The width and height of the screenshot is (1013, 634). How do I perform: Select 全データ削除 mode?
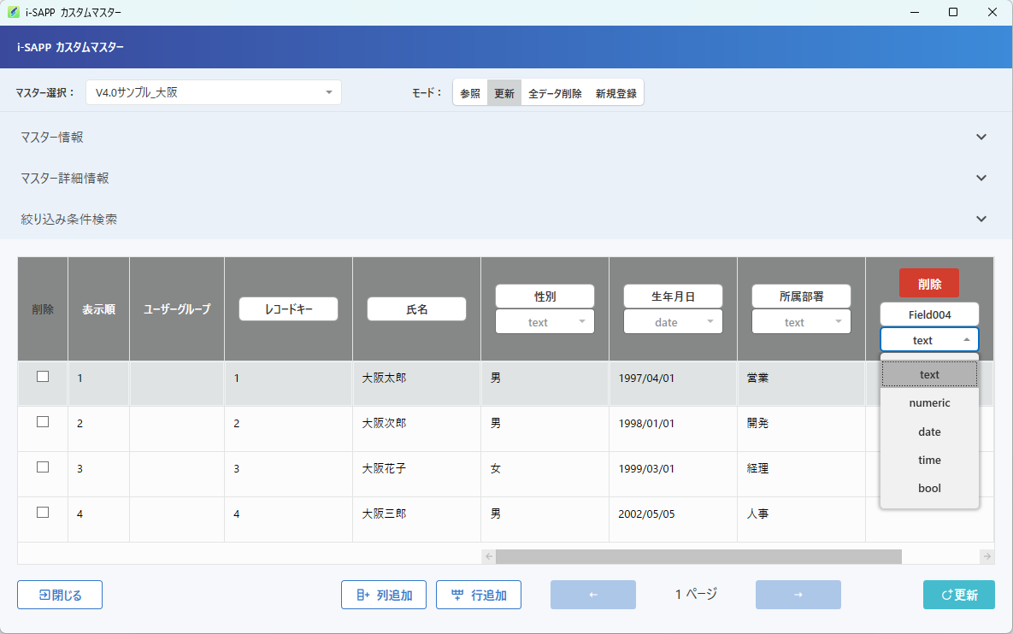coord(555,93)
